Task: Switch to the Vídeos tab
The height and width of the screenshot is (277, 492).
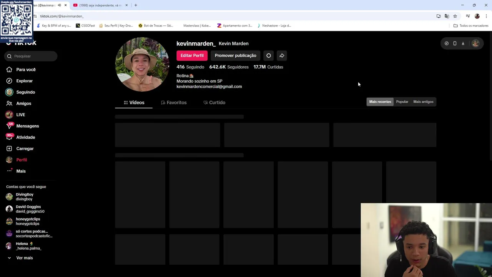Action: (x=134, y=103)
